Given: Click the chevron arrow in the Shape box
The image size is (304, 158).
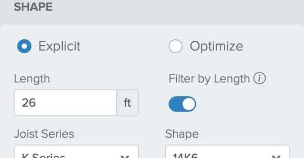Looking at the screenshot, I should point(276,156).
